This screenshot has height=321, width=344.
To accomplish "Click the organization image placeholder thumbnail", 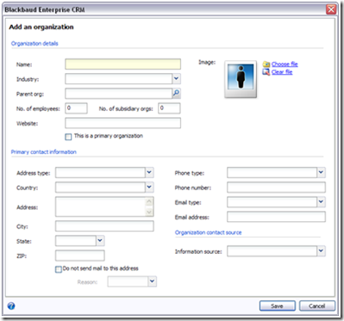I will coord(241,79).
